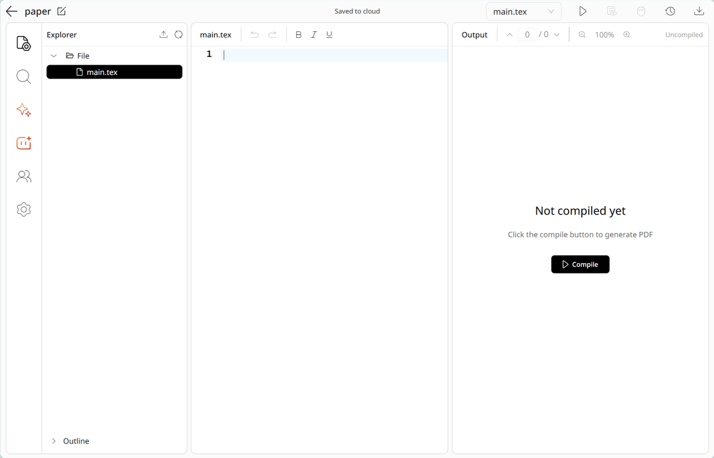Open the files panel in sidebar
714x458 pixels.
[23, 43]
